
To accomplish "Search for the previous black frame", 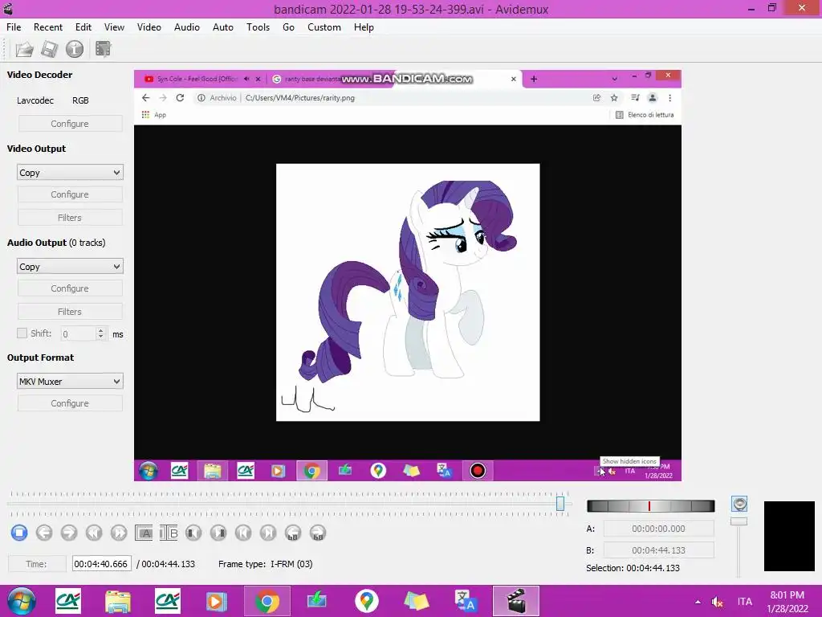I will pos(193,533).
